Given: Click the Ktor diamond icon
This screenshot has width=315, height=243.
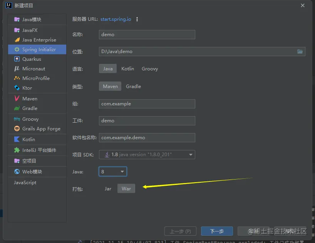Looking at the screenshot, I should tap(17, 88).
